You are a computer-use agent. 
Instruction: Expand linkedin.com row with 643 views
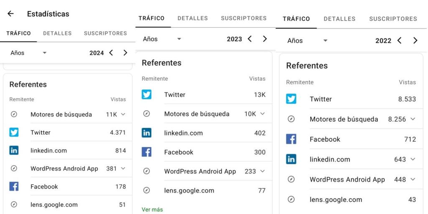click(x=413, y=159)
